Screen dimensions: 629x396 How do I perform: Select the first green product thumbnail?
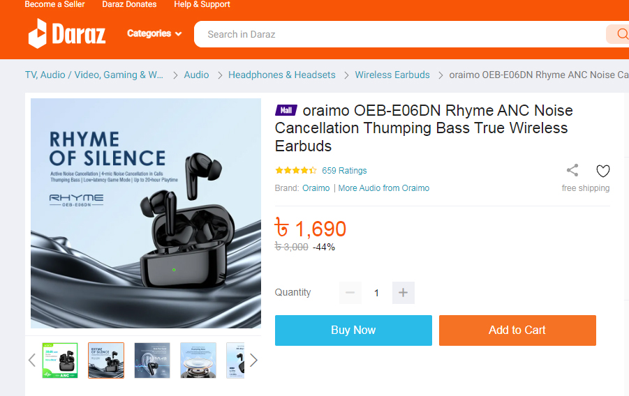click(x=60, y=360)
